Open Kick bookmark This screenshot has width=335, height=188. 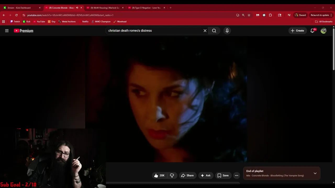point(26,22)
